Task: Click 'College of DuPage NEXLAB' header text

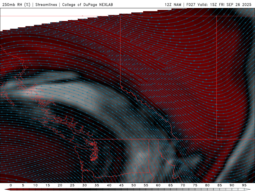Action: [87, 4]
